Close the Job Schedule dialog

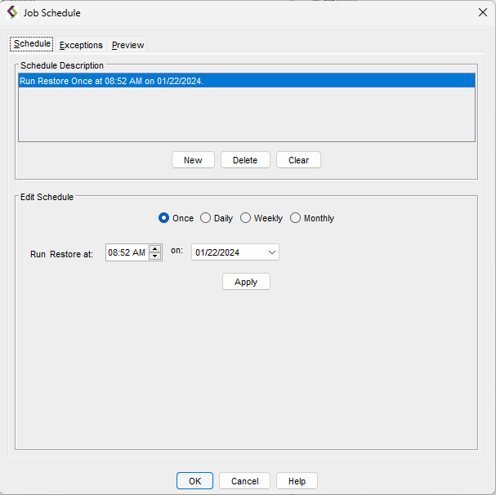[x=482, y=13]
